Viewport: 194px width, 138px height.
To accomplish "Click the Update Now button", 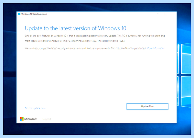I will click(147, 106).
